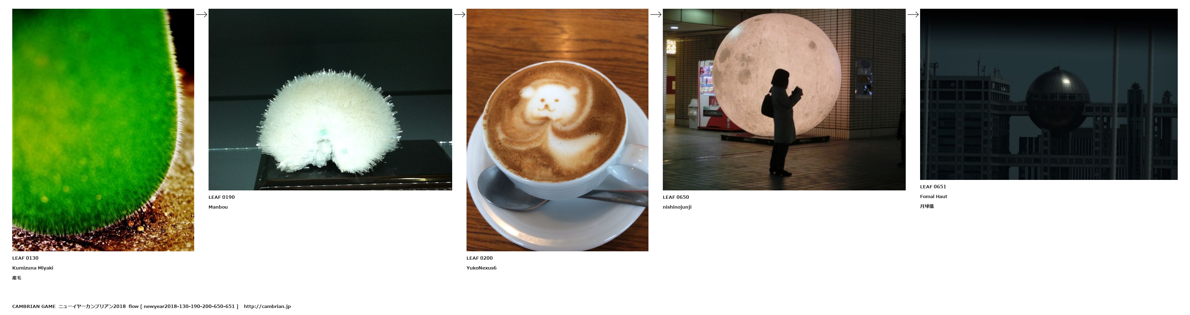Select author name Fomal Haut
Image resolution: width=1190 pixels, height=315 pixels.
point(934,196)
